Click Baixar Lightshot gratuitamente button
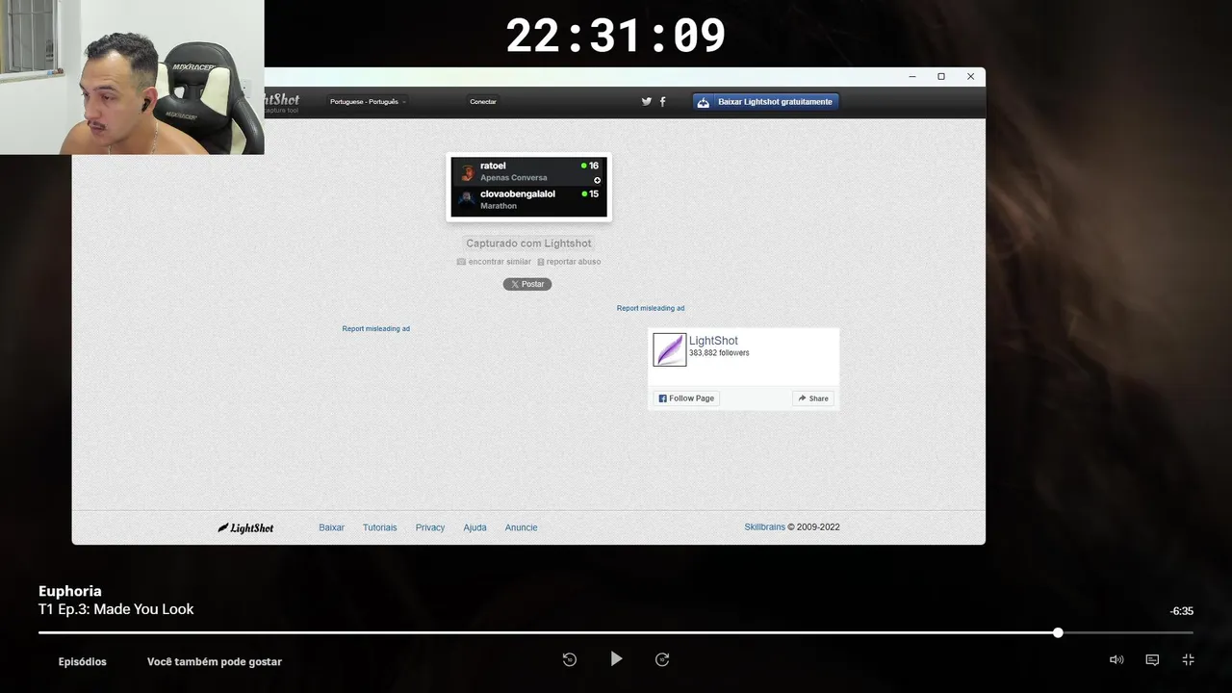The height and width of the screenshot is (693, 1232). (x=766, y=101)
